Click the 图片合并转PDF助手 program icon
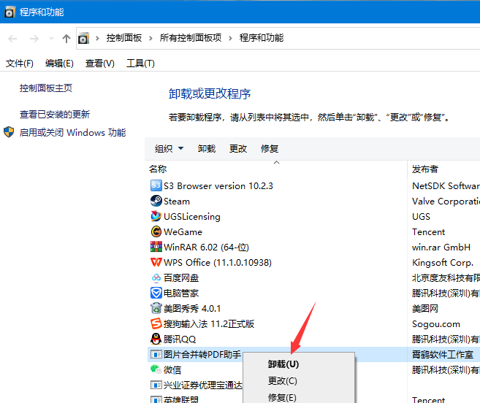This screenshot has height=403, width=480. [x=156, y=355]
